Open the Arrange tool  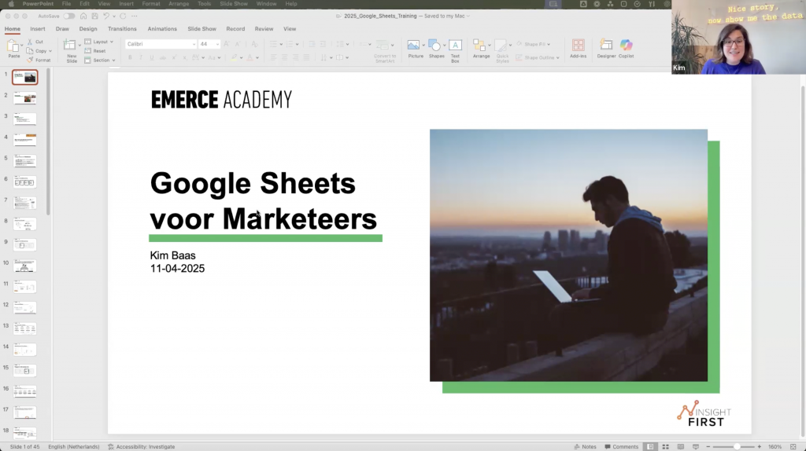pyautogui.click(x=481, y=49)
